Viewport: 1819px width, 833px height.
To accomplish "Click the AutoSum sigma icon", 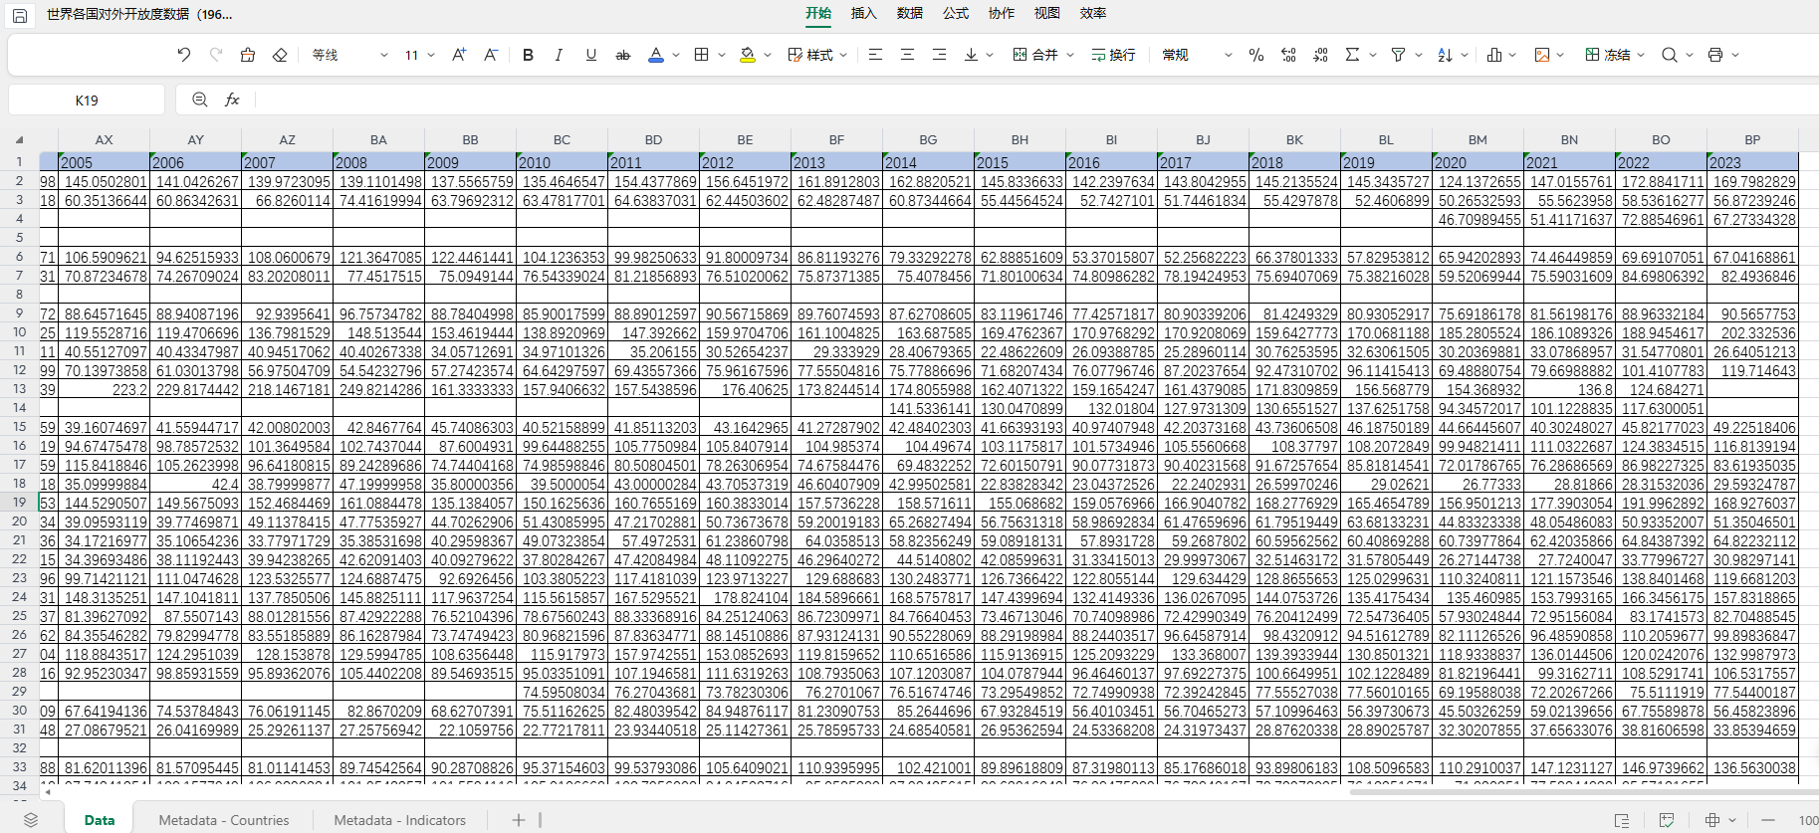I will point(1352,55).
